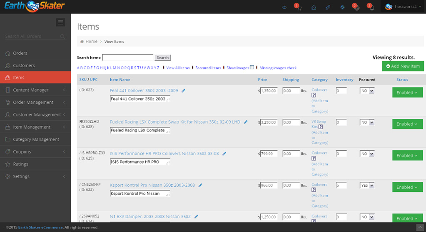The width and height of the screenshot is (426, 232).
Task: Click Add Item to Category in Fueled row
Action: point(320,137)
